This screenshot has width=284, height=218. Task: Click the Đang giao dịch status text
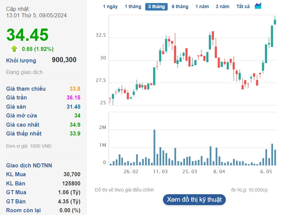pyautogui.click(x=24, y=72)
